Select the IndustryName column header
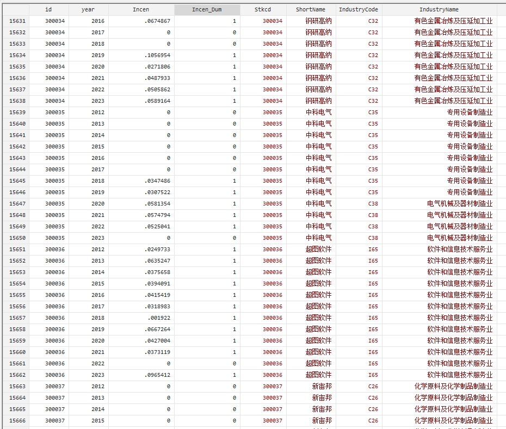The height and width of the screenshot is (429, 506). pyautogui.click(x=439, y=9)
